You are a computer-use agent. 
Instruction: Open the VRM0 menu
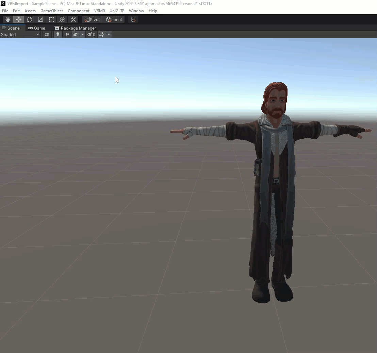(x=100, y=11)
